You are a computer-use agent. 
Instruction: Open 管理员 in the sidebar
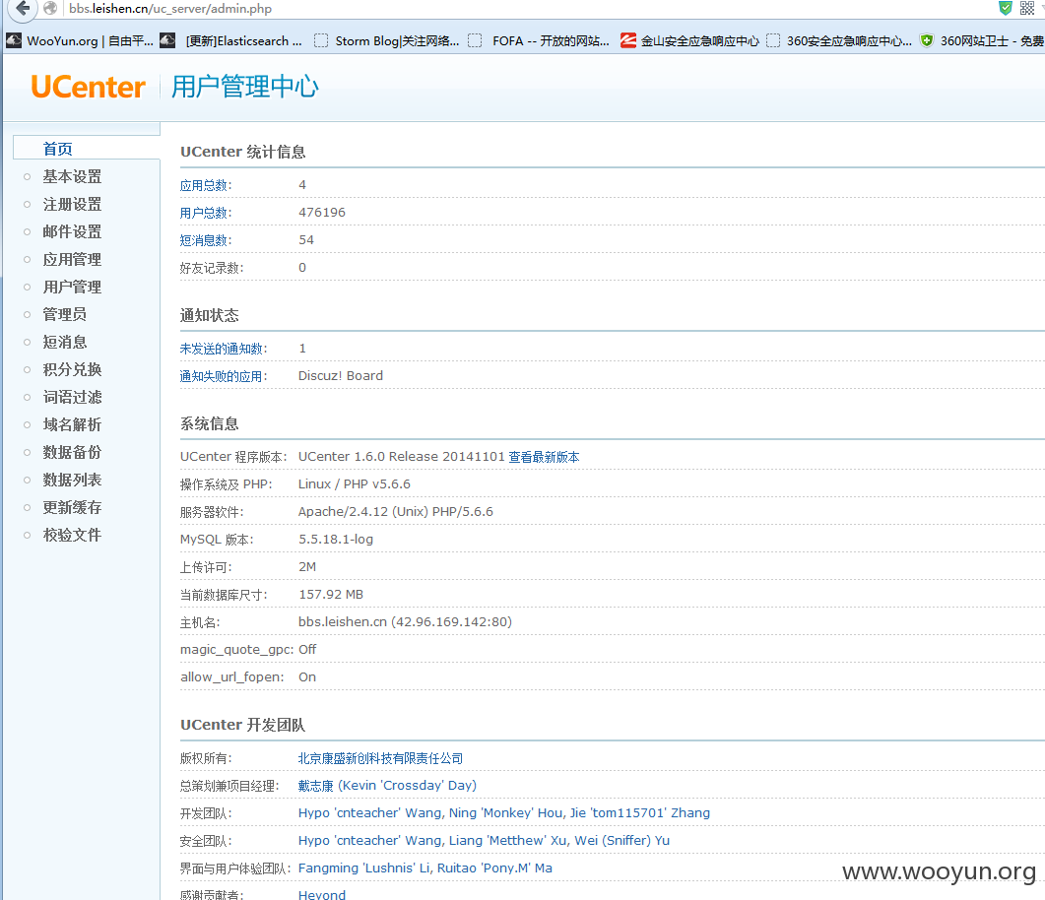65,314
